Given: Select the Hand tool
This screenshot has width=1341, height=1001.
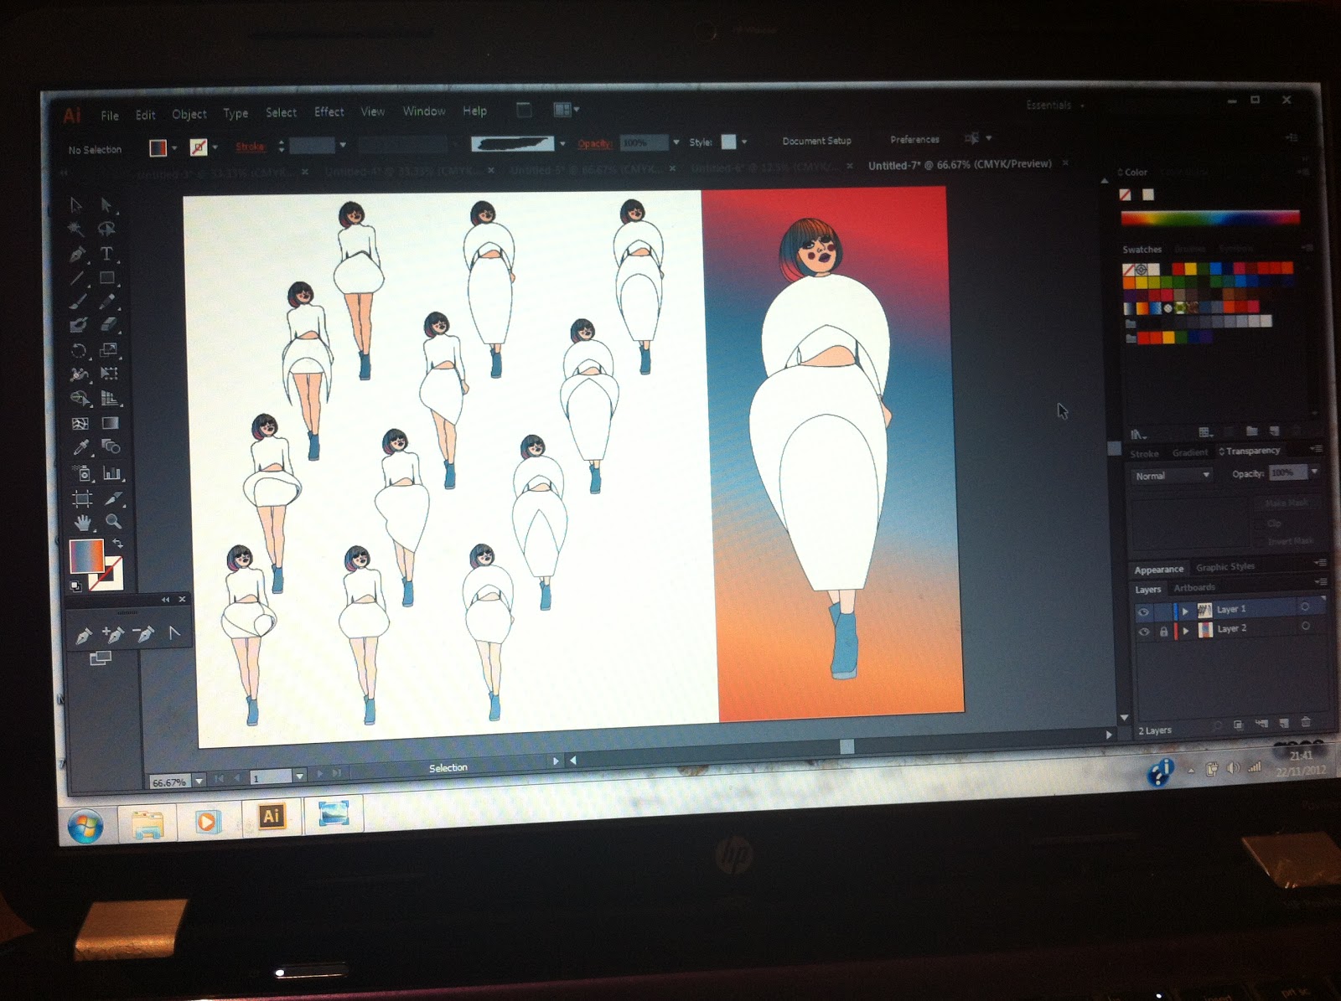Looking at the screenshot, I should point(82,523).
